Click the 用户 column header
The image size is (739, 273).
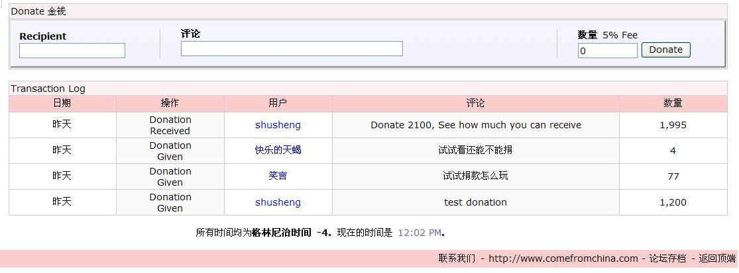tap(278, 103)
